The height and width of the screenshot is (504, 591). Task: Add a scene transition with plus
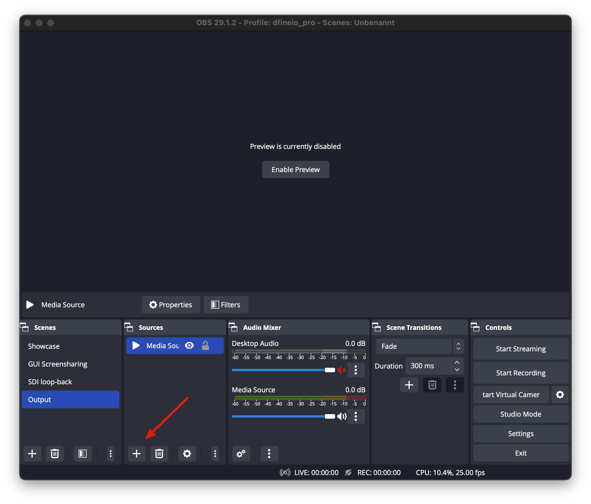point(409,385)
